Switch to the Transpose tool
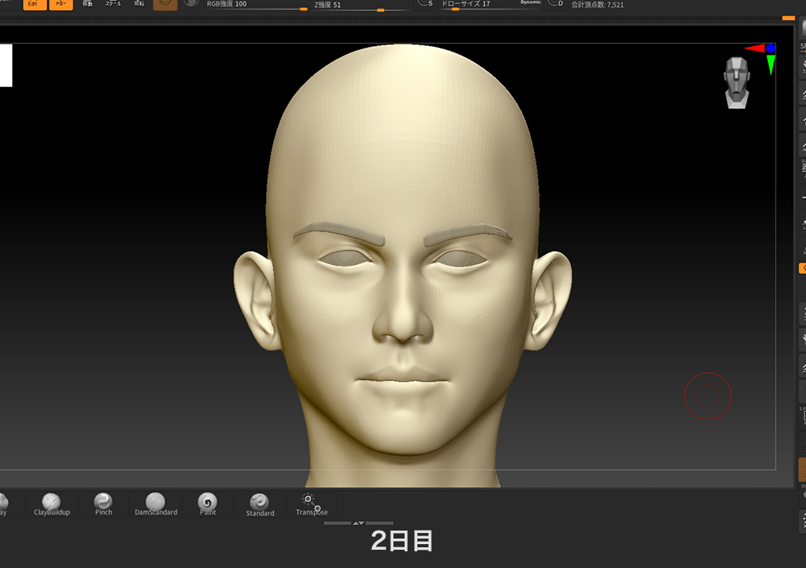 tap(311, 504)
